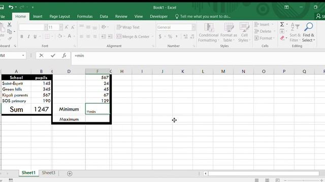Select the Kigali parents cell
The image size is (325, 182).
16,95
